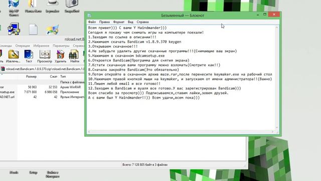Open Параметры menu in WinRAR window
Image resolution: width=321 pixels, height=181 pixels.
pyautogui.click(x=61, y=46)
